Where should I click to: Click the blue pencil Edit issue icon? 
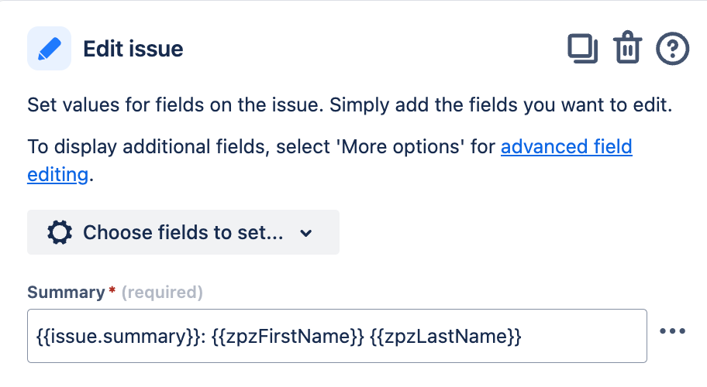pos(49,49)
